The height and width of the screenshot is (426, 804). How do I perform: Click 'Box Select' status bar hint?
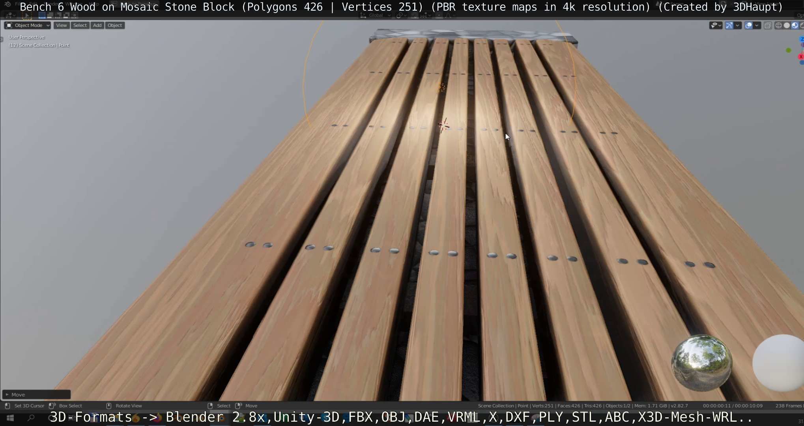(71, 405)
